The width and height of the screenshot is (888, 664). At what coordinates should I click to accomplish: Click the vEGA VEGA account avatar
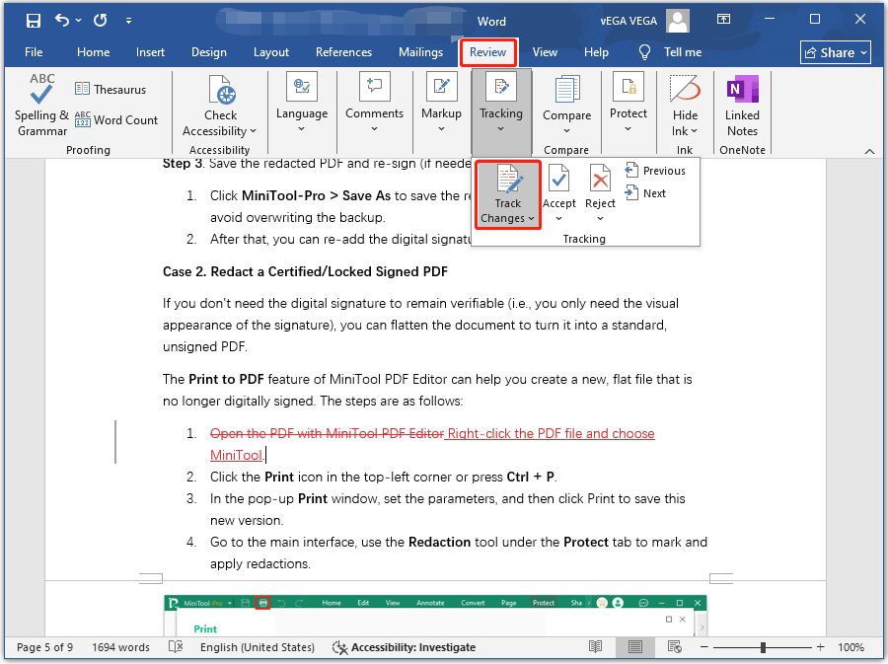coord(678,21)
